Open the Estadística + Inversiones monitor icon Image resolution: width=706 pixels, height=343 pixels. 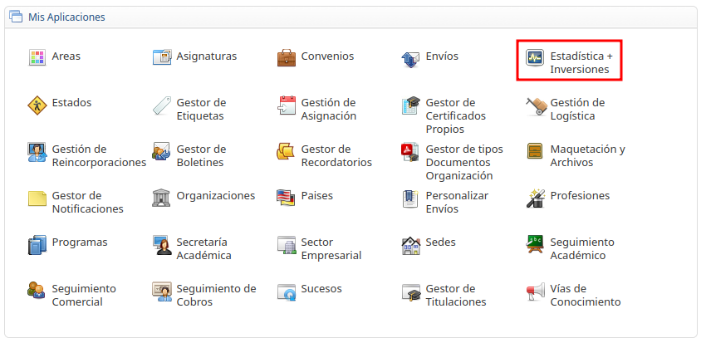pyautogui.click(x=535, y=57)
